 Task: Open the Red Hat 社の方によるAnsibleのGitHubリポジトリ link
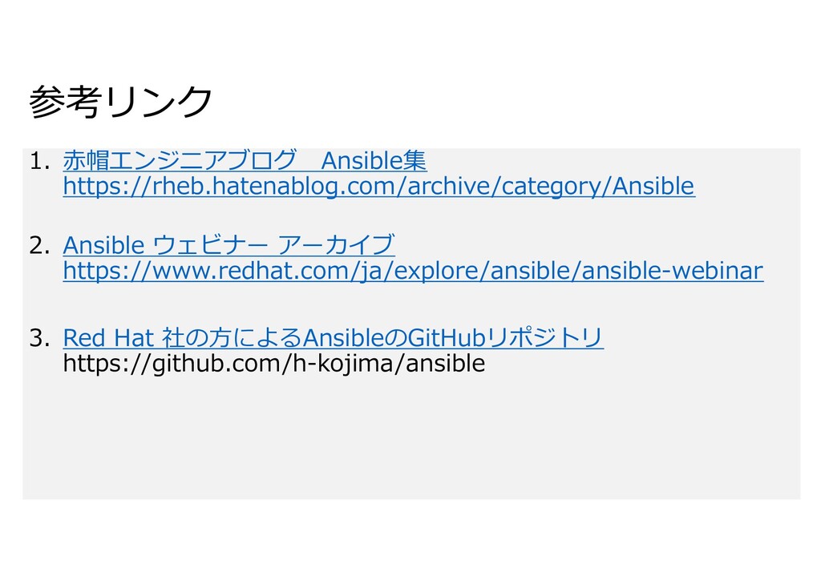click(x=333, y=338)
